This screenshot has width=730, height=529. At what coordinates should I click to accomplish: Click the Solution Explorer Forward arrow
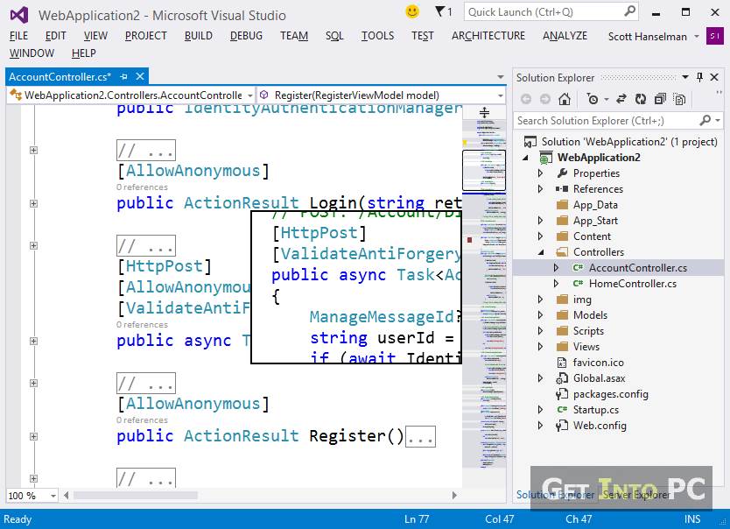coord(544,99)
